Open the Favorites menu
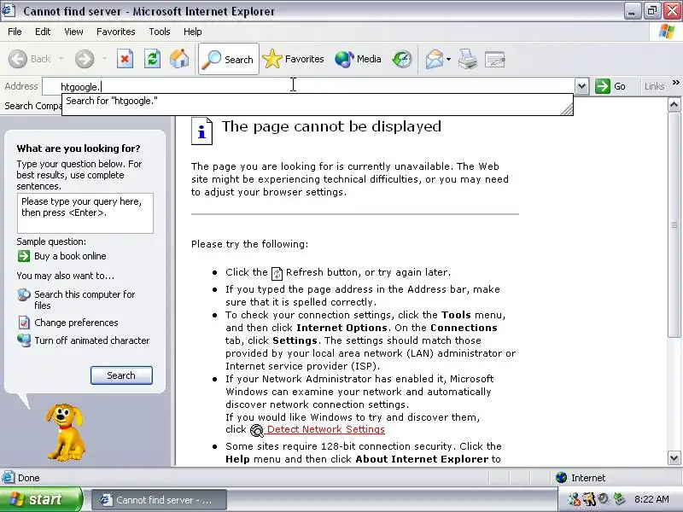This screenshot has width=683, height=512. click(116, 32)
